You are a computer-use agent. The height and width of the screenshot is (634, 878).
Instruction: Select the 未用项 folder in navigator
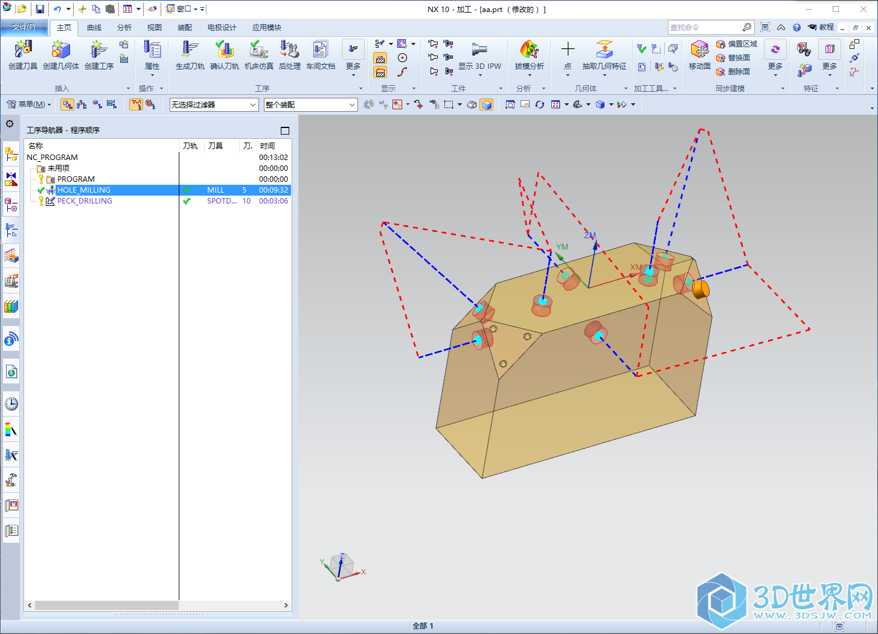[x=59, y=168]
